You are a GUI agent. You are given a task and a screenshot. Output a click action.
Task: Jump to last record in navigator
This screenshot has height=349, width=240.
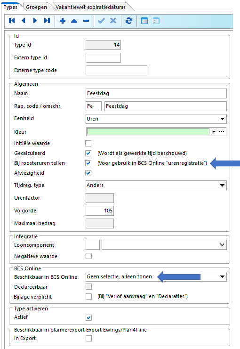[x=47, y=21]
